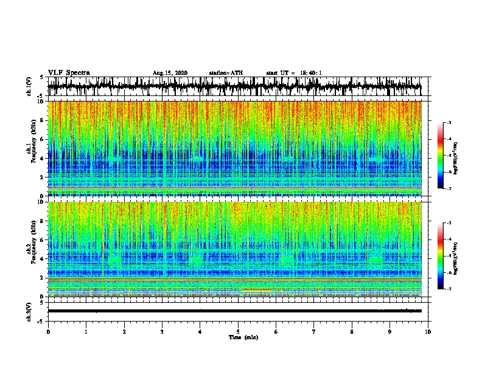Click the time axis tick label "10"
The width and height of the screenshot is (482, 372).
pyautogui.click(x=428, y=332)
